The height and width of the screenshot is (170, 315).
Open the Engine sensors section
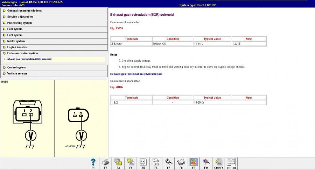[17, 47]
